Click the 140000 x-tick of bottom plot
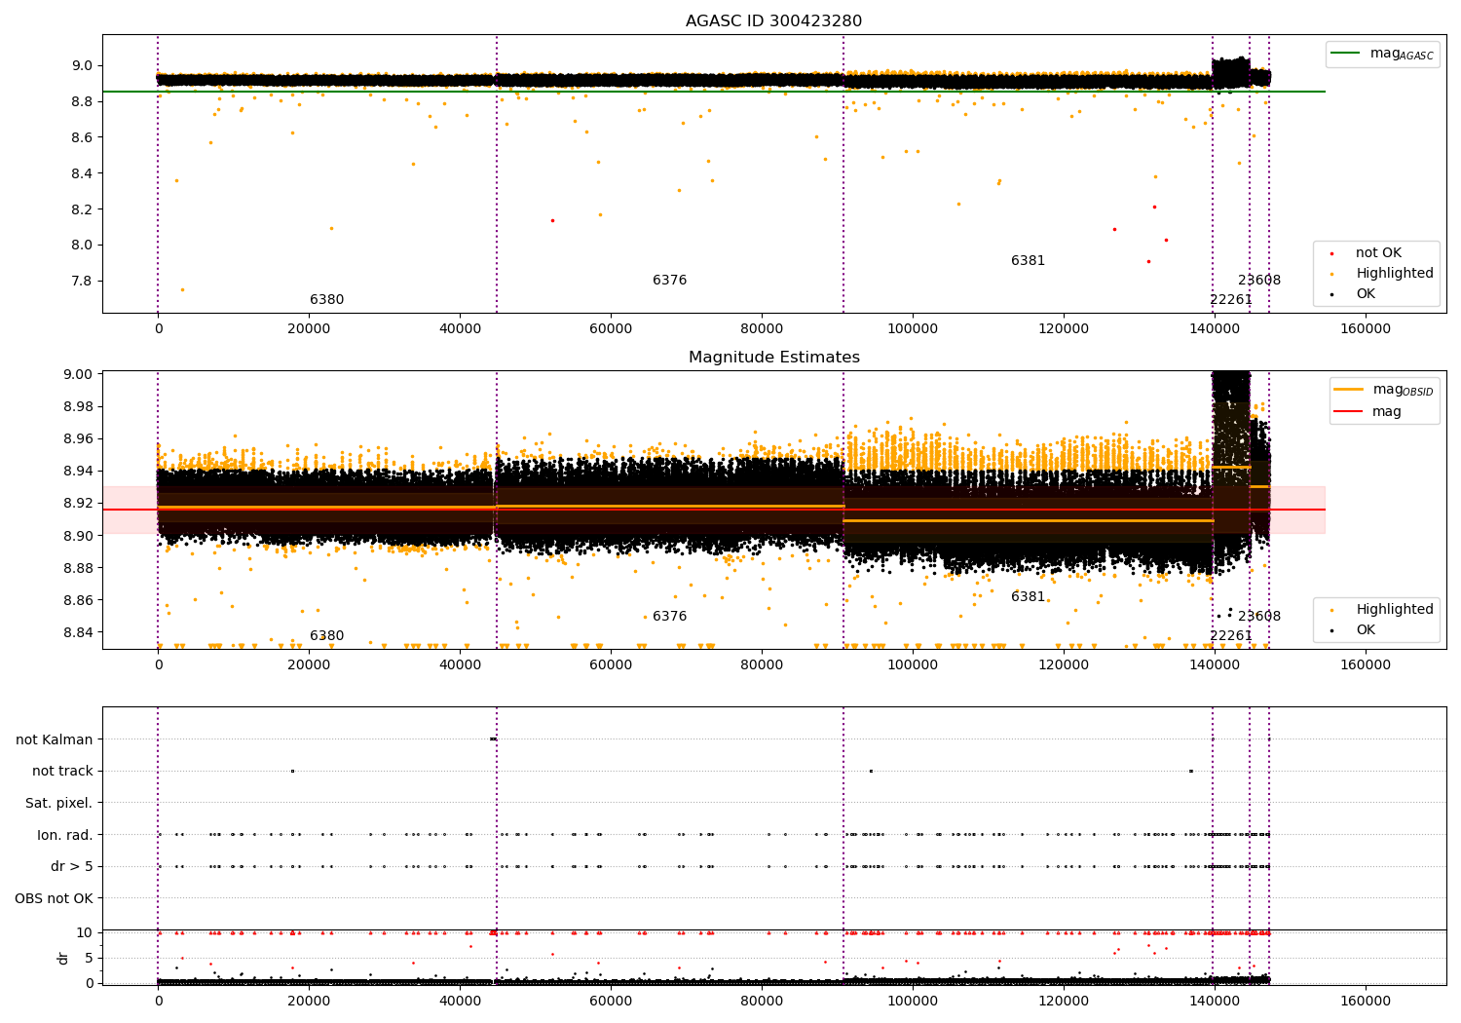Screen dimensions: 1461x1023 (x=1215, y=1001)
